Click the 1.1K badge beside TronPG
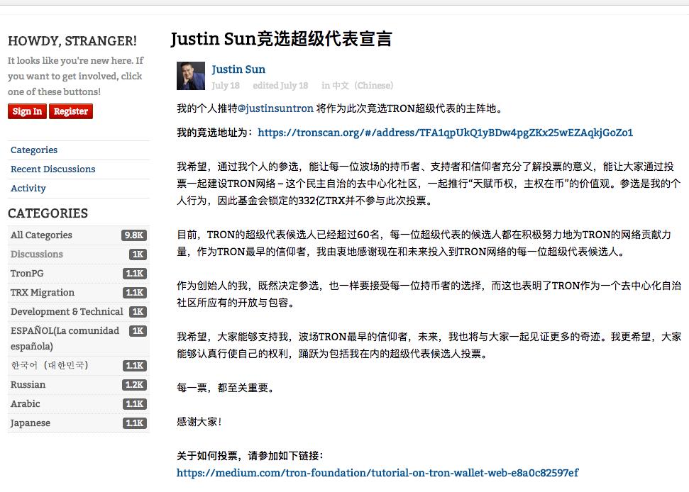This screenshot has width=689, height=492. pos(134,274)
